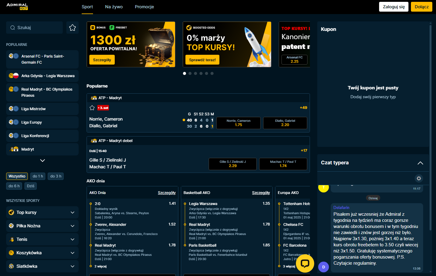The image size is (436, 276).
Task: Bet on Diallo, Gabriel at 2.20
Action: point(285,123)
